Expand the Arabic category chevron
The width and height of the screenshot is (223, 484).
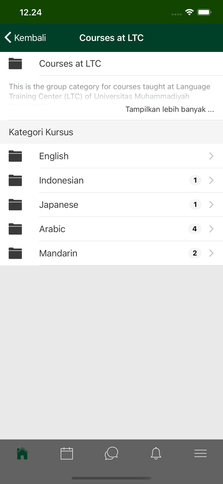[211, 229]
